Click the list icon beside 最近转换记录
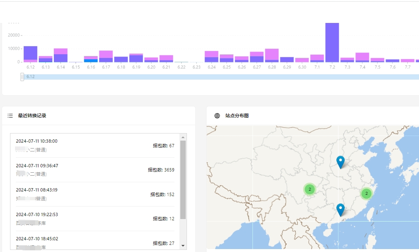This screenshot has height=252, width=419. (10, 116)
